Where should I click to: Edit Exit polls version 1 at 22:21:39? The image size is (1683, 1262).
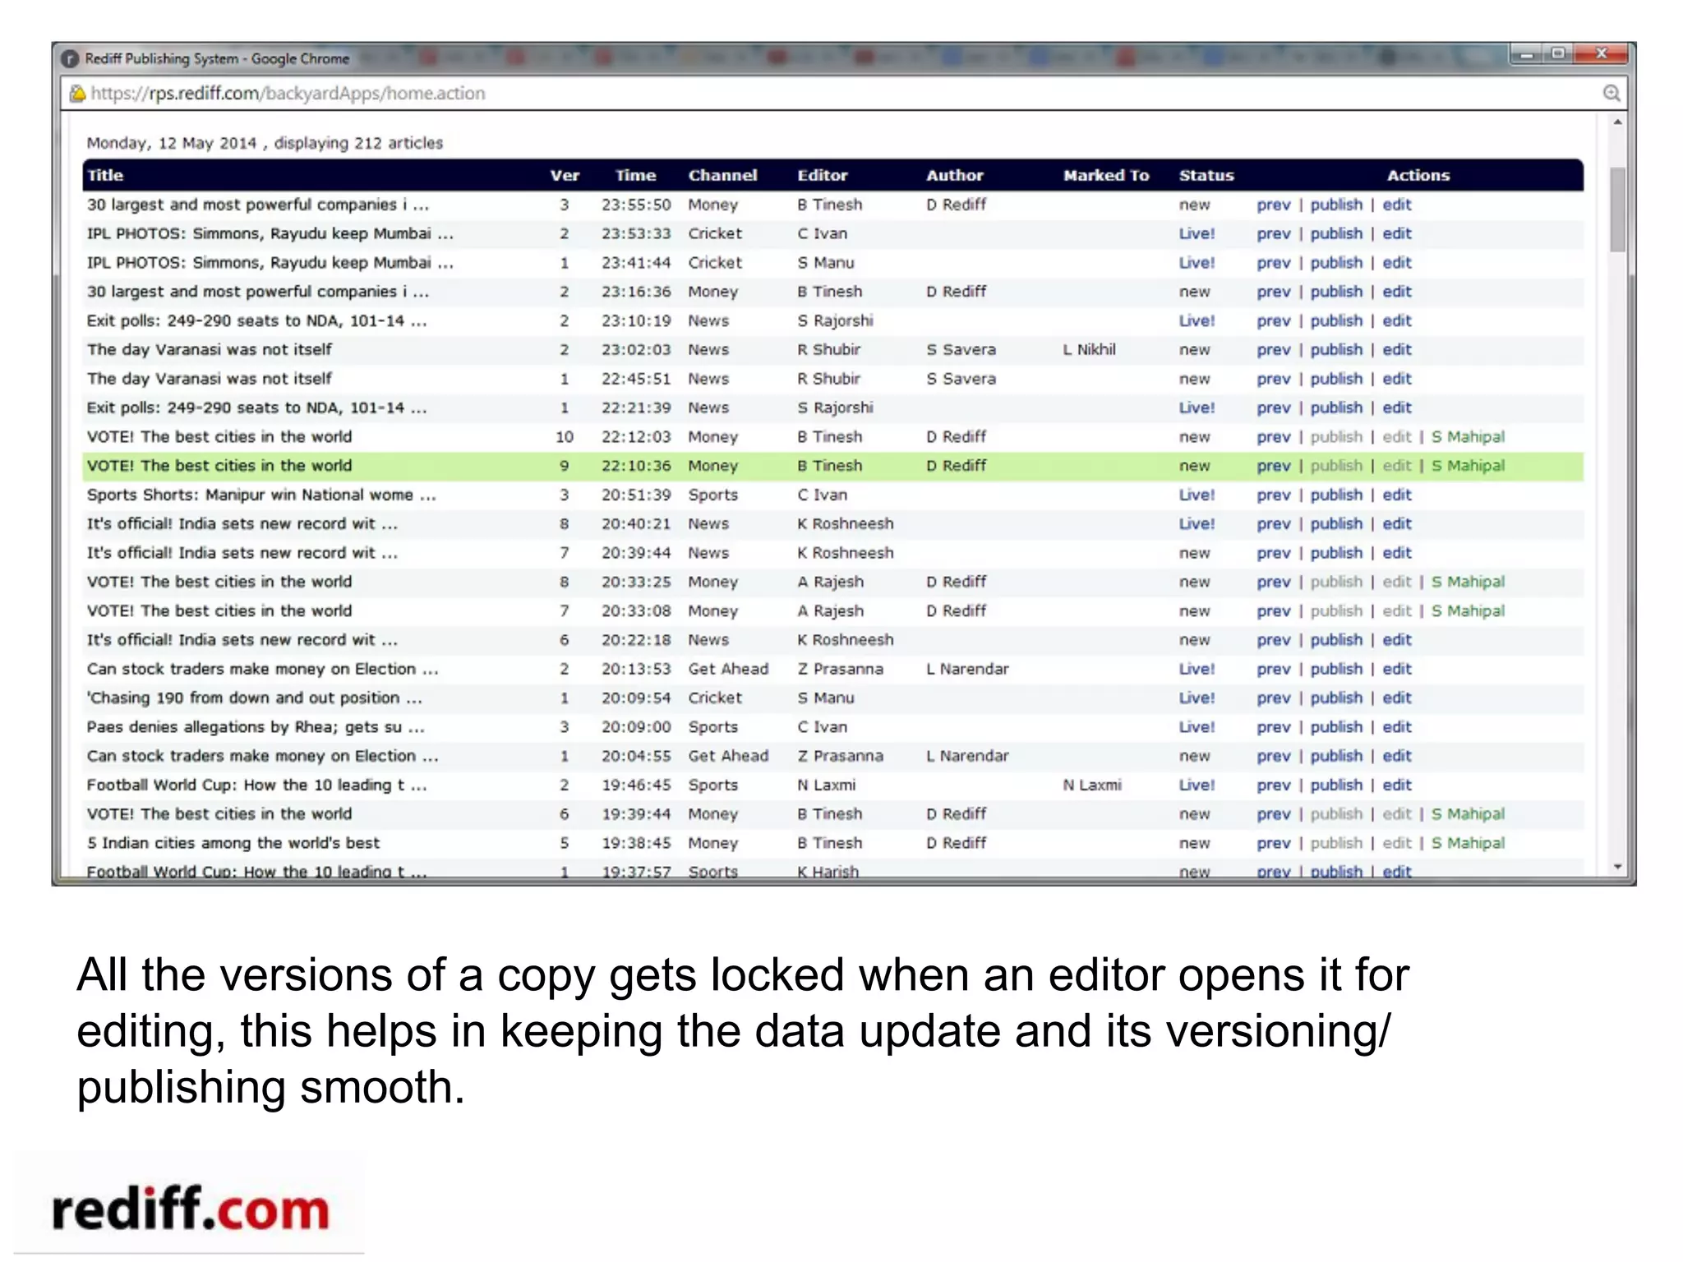(x=1396, y=408)
